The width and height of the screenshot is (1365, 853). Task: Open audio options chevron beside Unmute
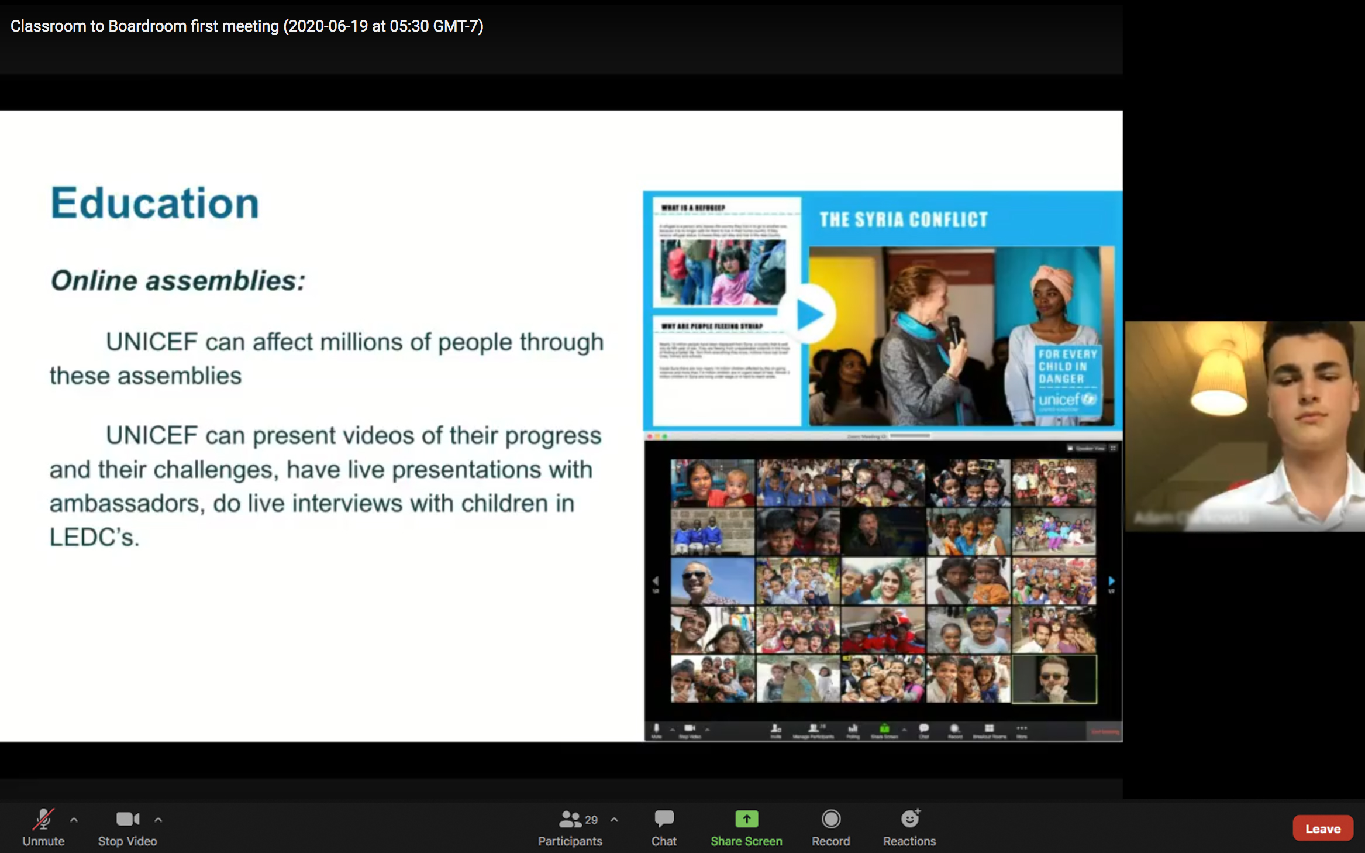pos(74,820)
